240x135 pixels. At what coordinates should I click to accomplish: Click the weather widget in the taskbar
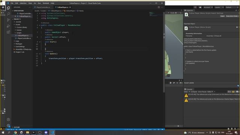[194, 132]
